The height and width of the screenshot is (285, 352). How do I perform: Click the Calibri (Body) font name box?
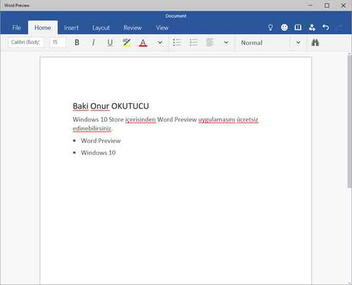pos(26,42)
